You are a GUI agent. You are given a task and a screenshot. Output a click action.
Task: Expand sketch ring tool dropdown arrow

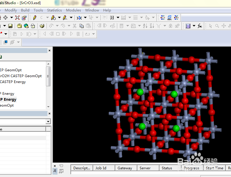(x=59, y=18)
